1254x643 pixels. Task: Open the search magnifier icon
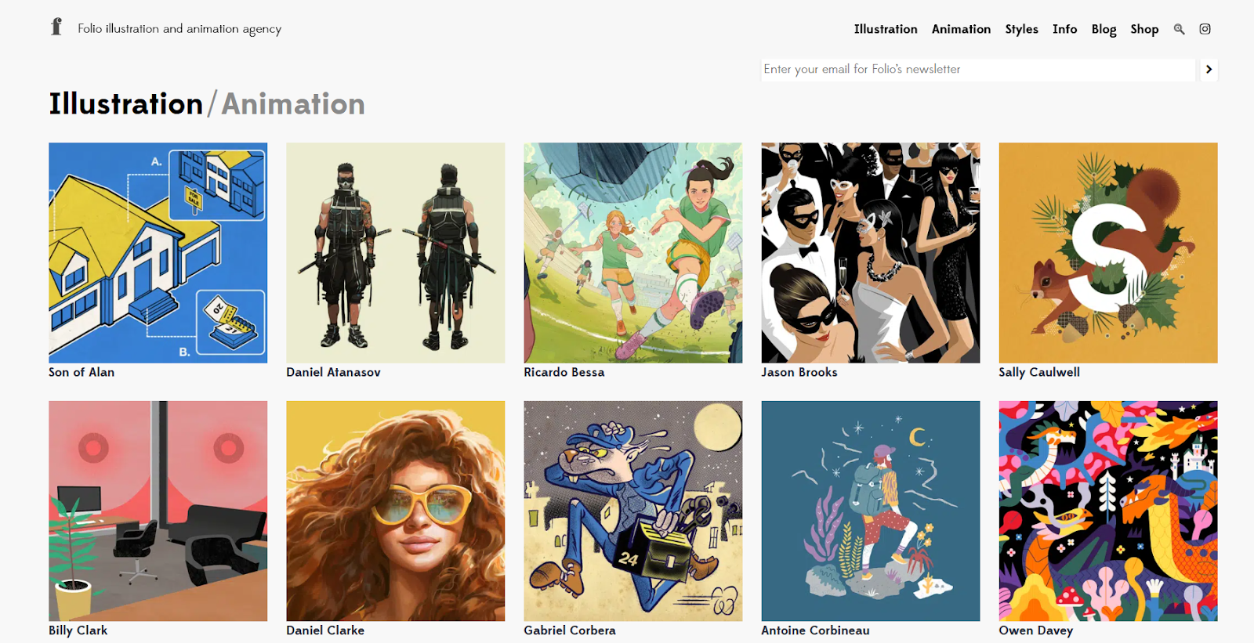[1179, 29]
